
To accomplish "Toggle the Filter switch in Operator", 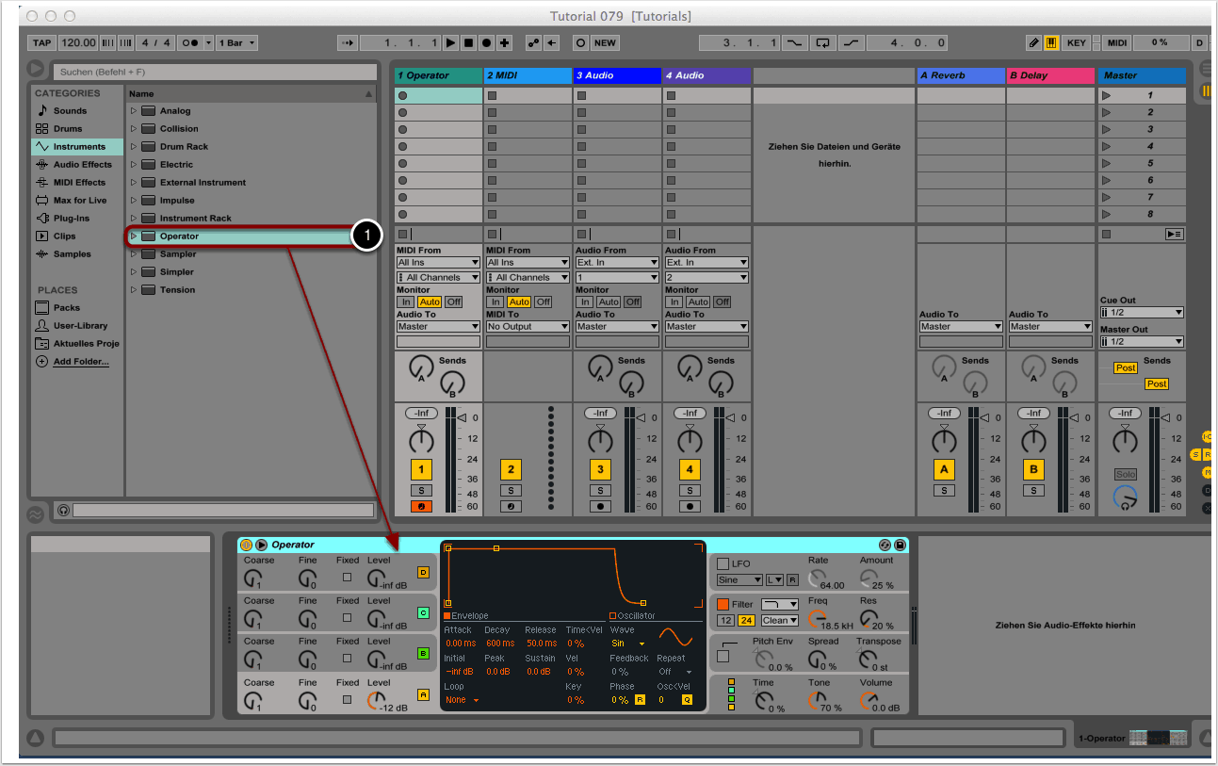I will pos(723,604).
